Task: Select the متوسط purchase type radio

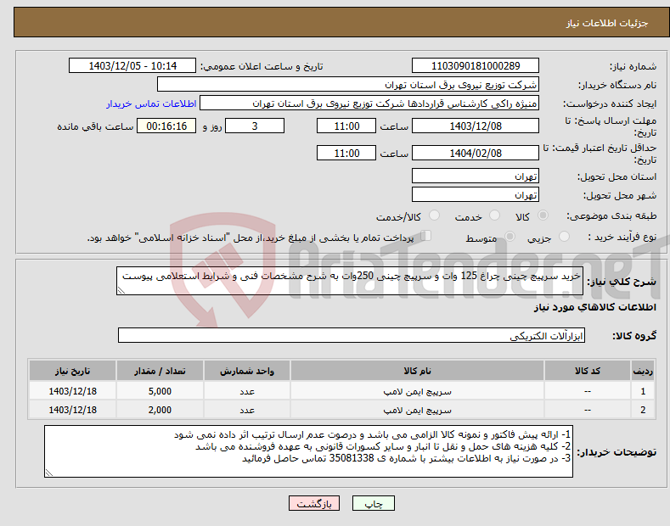Action: tap(510, 236)
